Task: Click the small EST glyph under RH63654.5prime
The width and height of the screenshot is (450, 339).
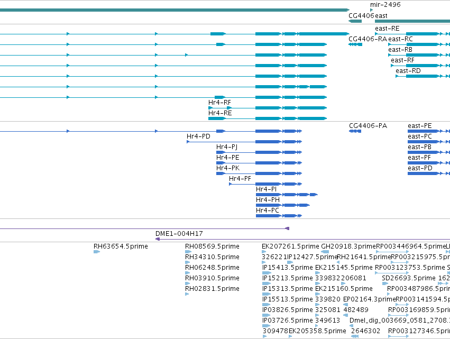Action: tap(97, 252)
